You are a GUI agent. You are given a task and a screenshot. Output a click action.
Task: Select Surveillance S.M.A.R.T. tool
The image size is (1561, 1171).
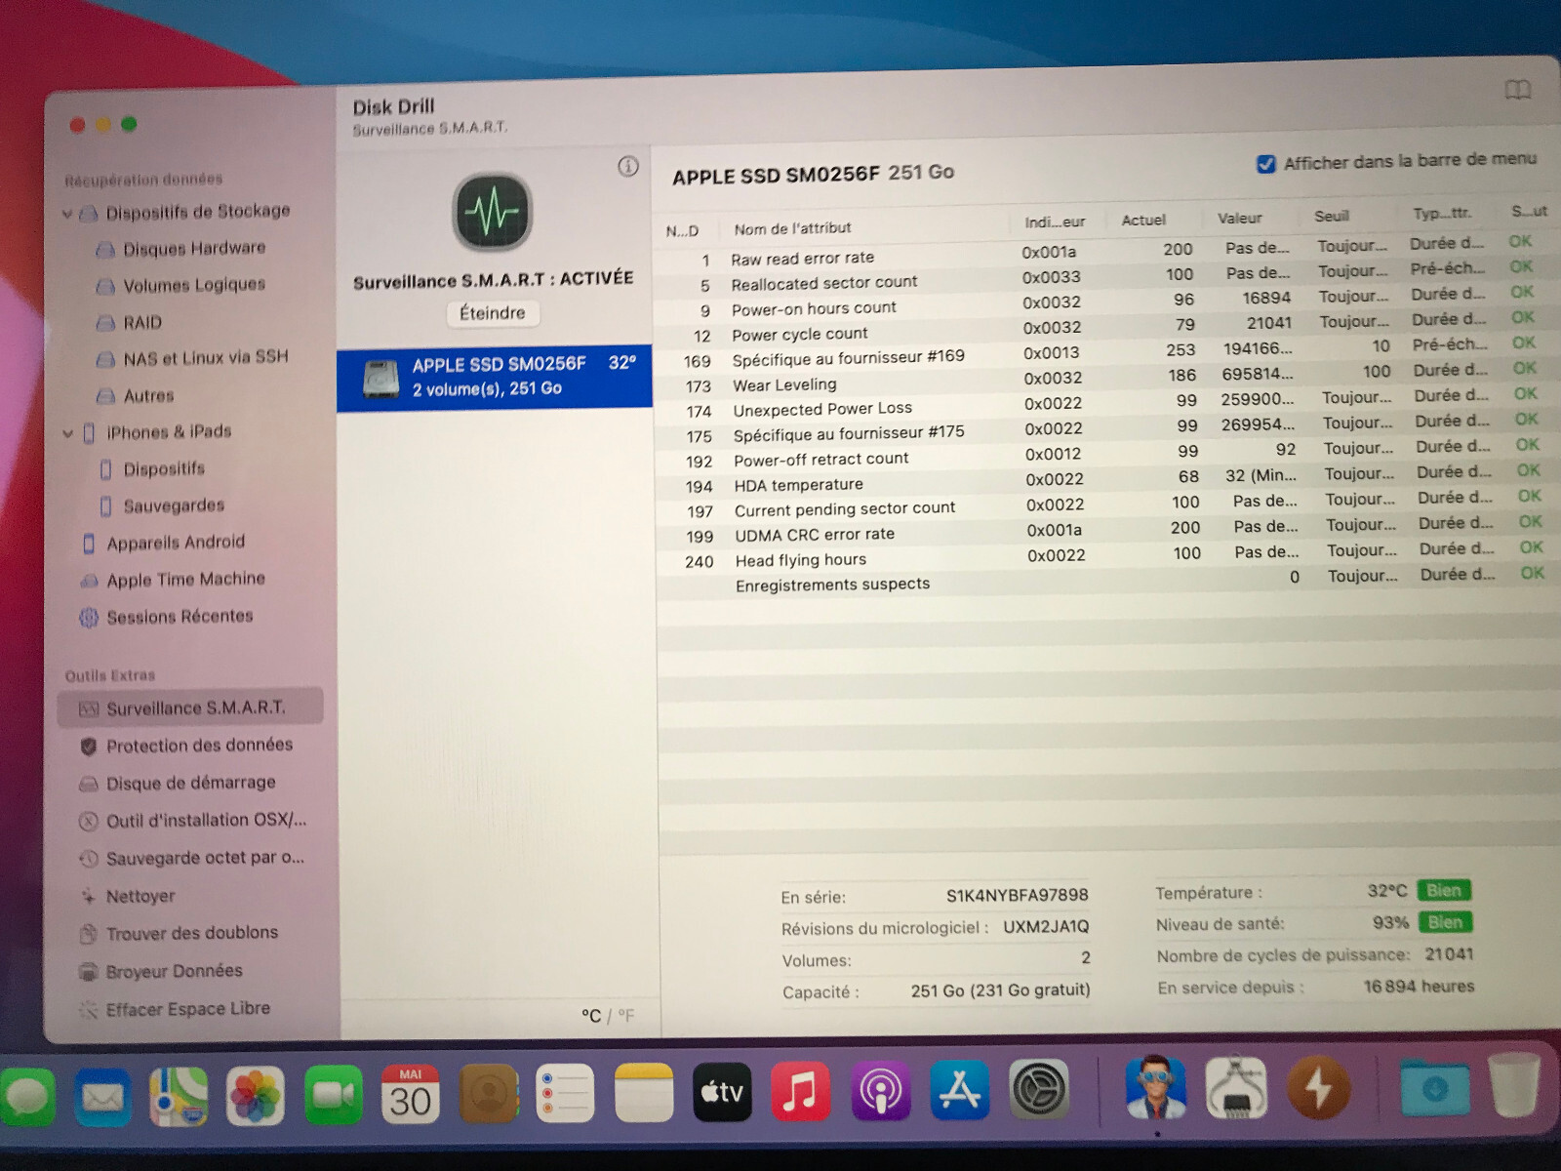click(190, 707)
